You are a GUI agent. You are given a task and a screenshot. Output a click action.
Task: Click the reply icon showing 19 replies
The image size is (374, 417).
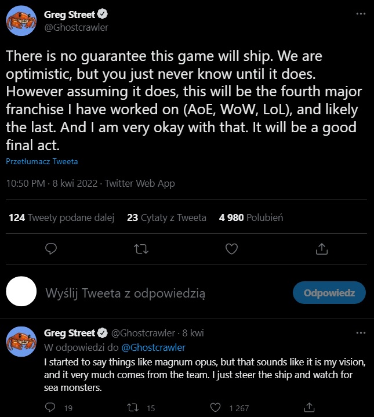[x=52, y=408]
